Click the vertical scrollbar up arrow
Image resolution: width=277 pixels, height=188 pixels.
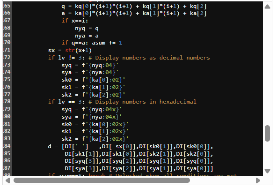[x=267, y=7]
